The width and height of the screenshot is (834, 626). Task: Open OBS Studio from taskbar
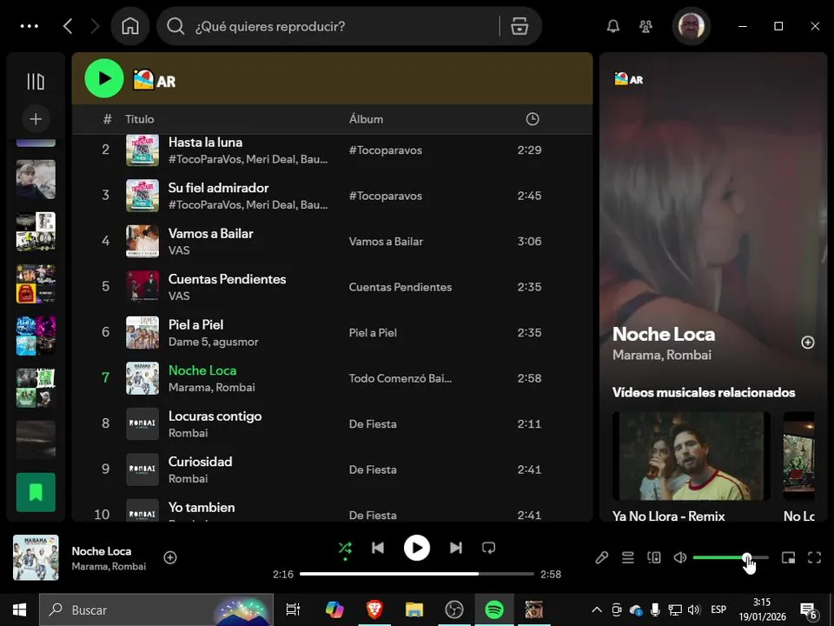click(454, 610)
